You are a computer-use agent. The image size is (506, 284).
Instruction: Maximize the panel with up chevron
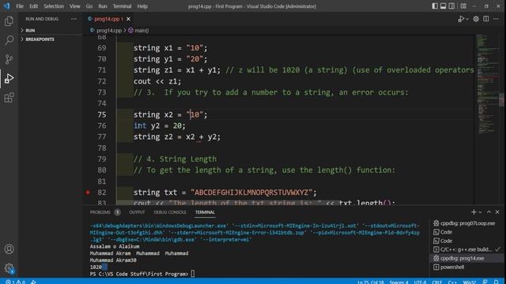pyautogui.click(x=489, y=212)
